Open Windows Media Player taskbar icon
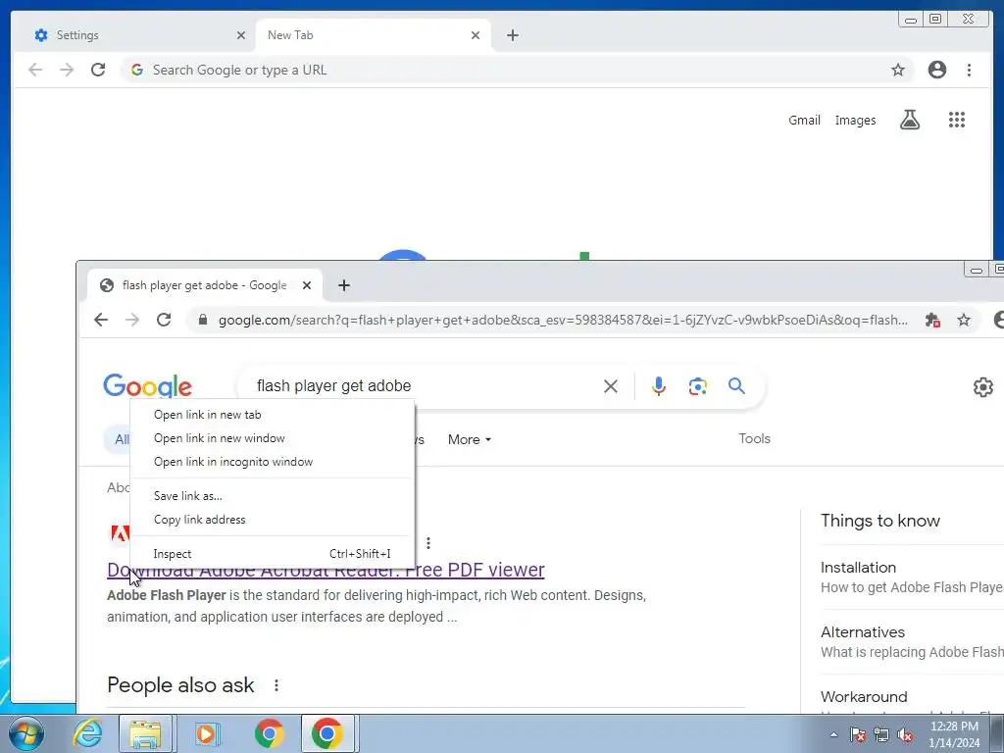 206,733
